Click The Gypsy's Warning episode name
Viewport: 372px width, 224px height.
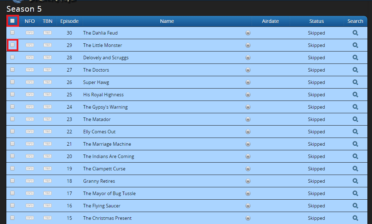105,107
